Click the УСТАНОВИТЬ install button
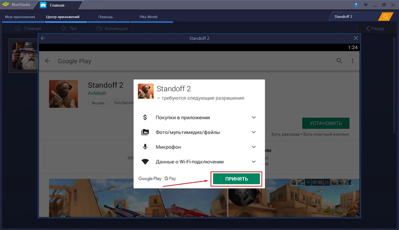This screenshot has height=230, width=399. coord(326,123)
